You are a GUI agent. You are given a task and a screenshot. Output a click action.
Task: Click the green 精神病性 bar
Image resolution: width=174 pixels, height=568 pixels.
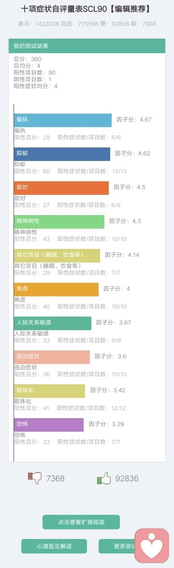(x=59, y=222)
